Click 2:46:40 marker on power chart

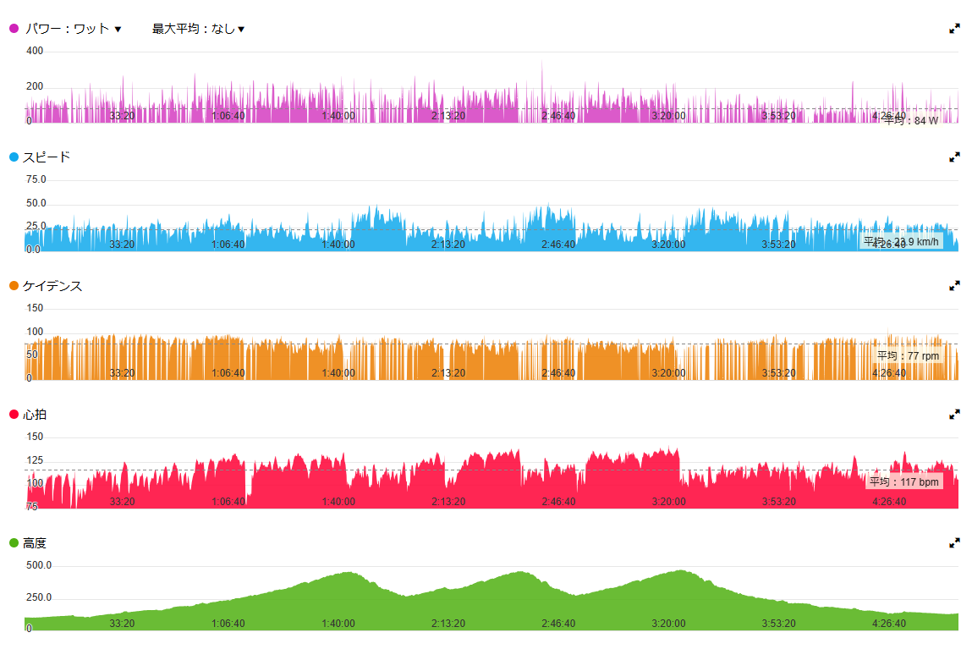tap(558, 116)
